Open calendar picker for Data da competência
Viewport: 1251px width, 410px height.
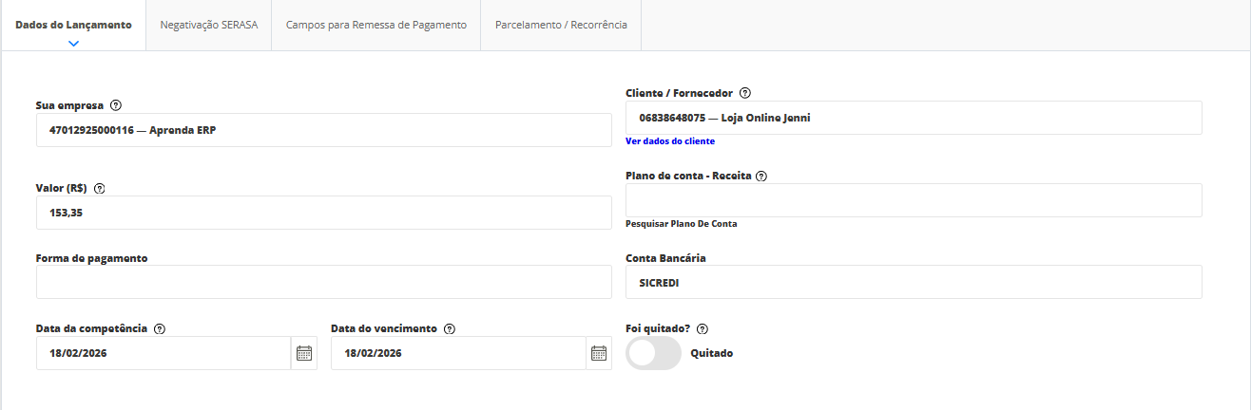[x=304, y=353]
